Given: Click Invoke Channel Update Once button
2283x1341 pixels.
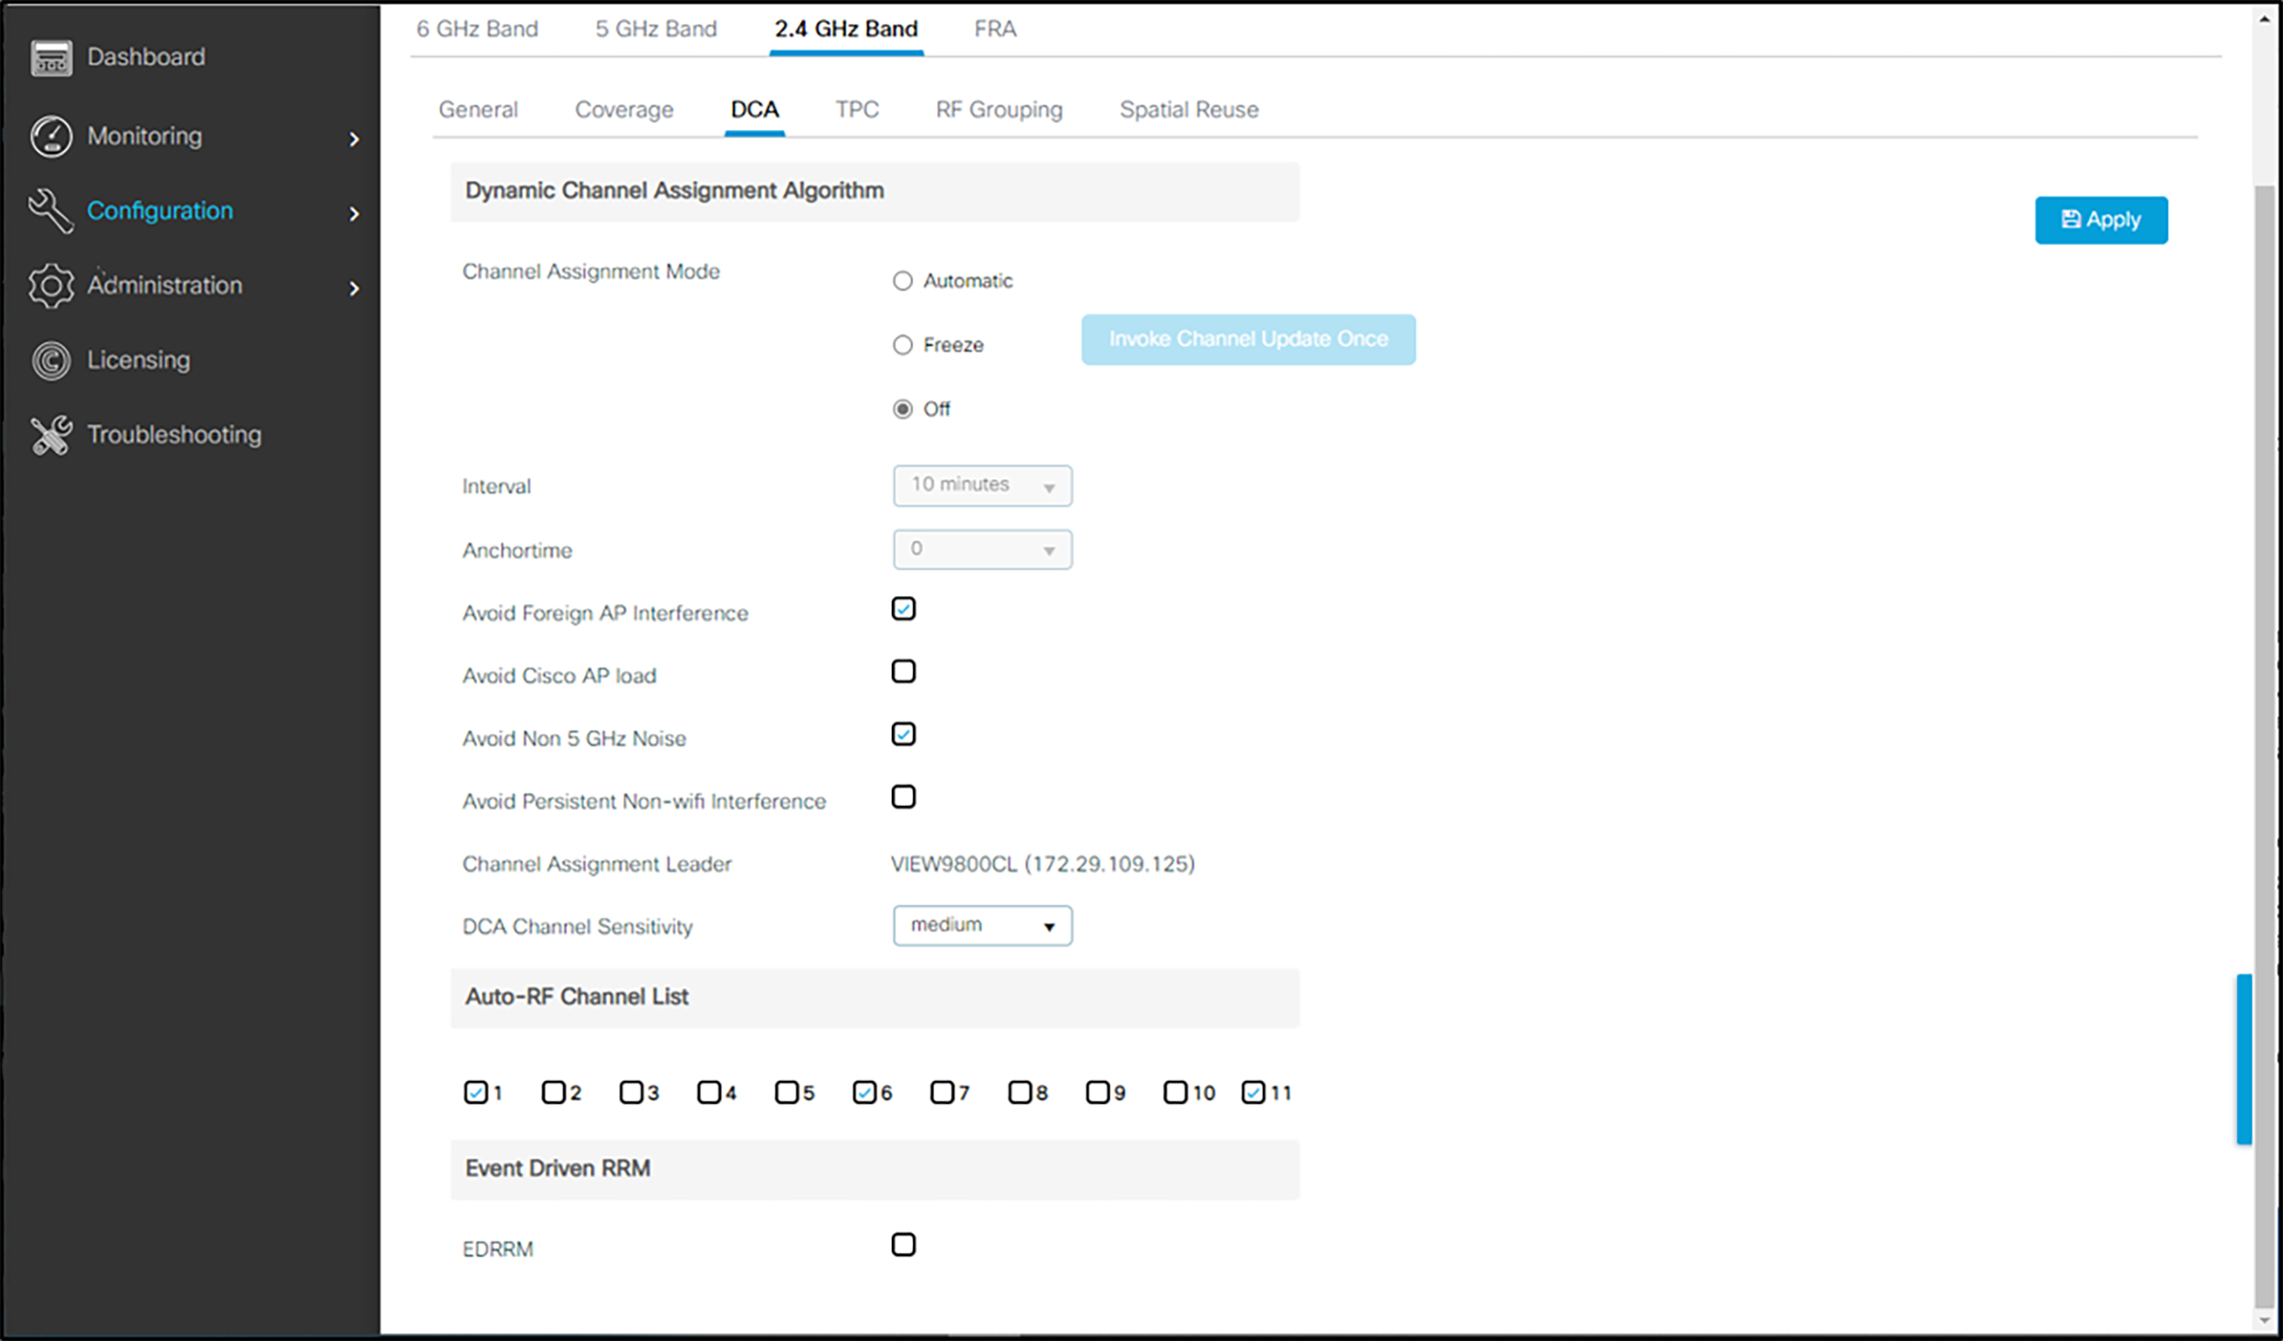Looking at the screenshot, I should [x=1248, y=340].
